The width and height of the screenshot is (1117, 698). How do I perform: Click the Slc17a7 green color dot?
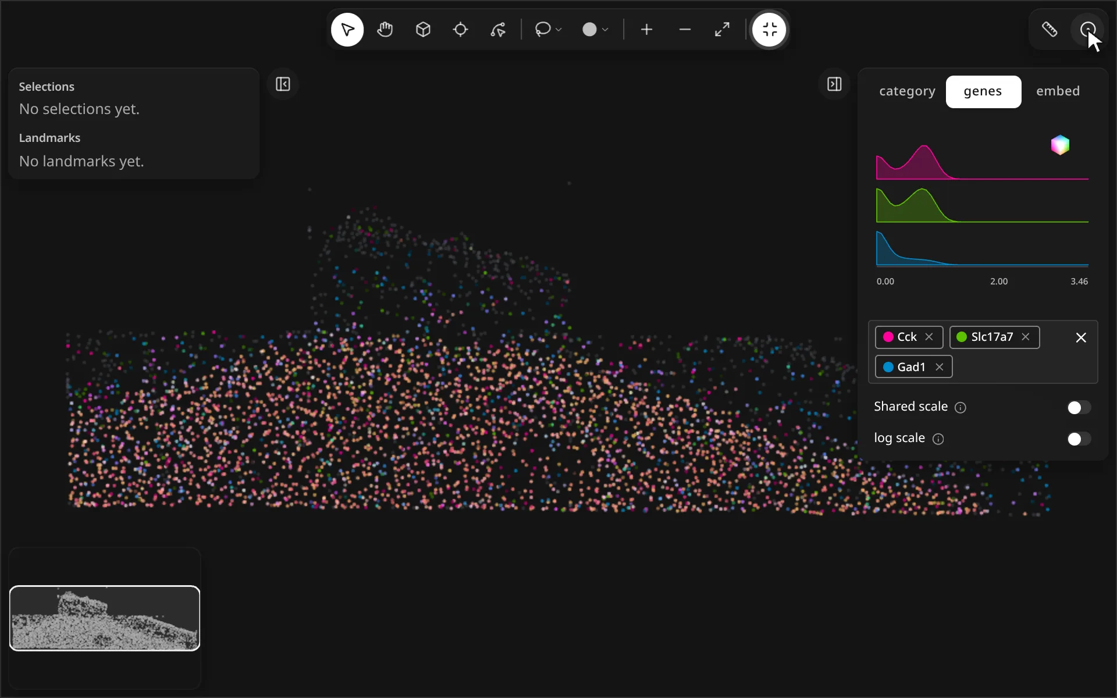coord(962,337)
